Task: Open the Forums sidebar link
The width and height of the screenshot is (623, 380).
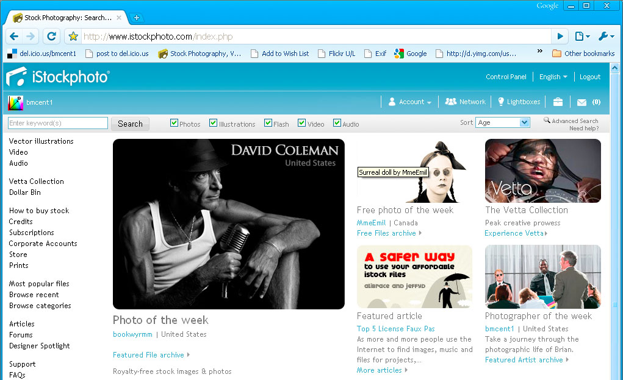Action: pyautogui.click(x=21, y=335)
